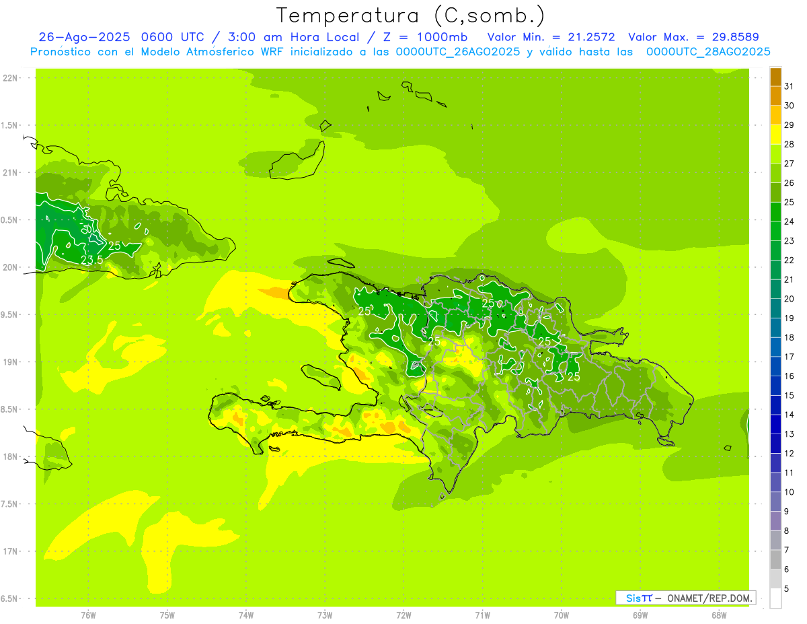Click the "23.5" contour label over Cuba
The height and width of the screenshot is (624, 807).
tap(91, 260)
